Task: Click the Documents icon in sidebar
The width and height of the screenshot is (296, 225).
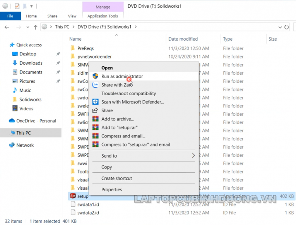Action: click(x=15, y=72)
